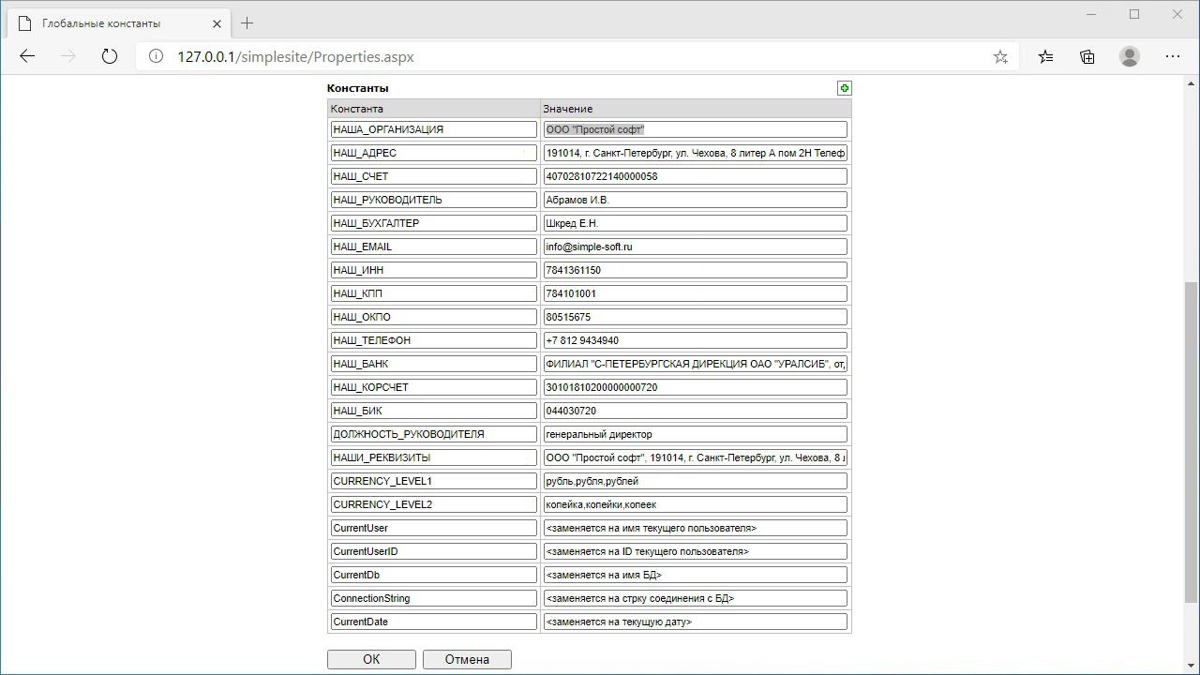The width and height of the screenshot is (1200, 675).
Task: Edit value Шкред Е.Н.
Action: [695, 223]
